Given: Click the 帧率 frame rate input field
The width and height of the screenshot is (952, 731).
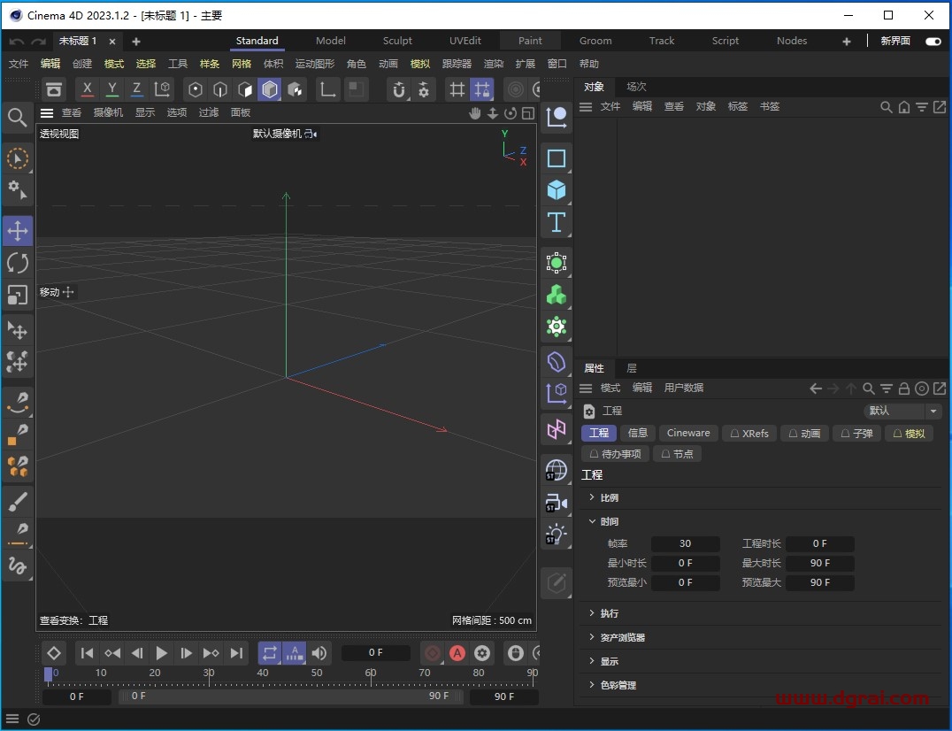Looking at the screenshot, I should tap(686, 543).
